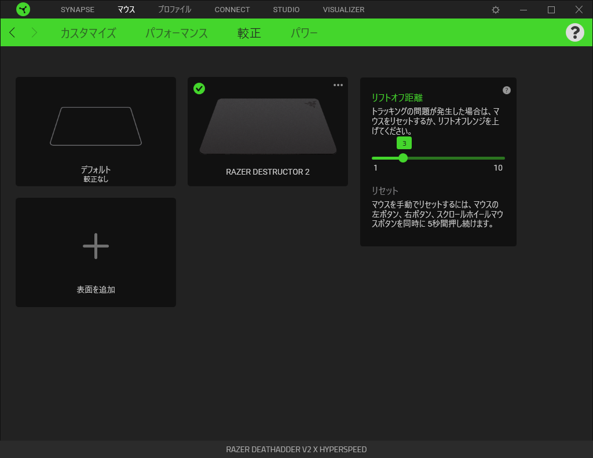Click the RAZER DESTRUCTOR 2 label
The width and height of the screenshot is (593, 458).
268,172
